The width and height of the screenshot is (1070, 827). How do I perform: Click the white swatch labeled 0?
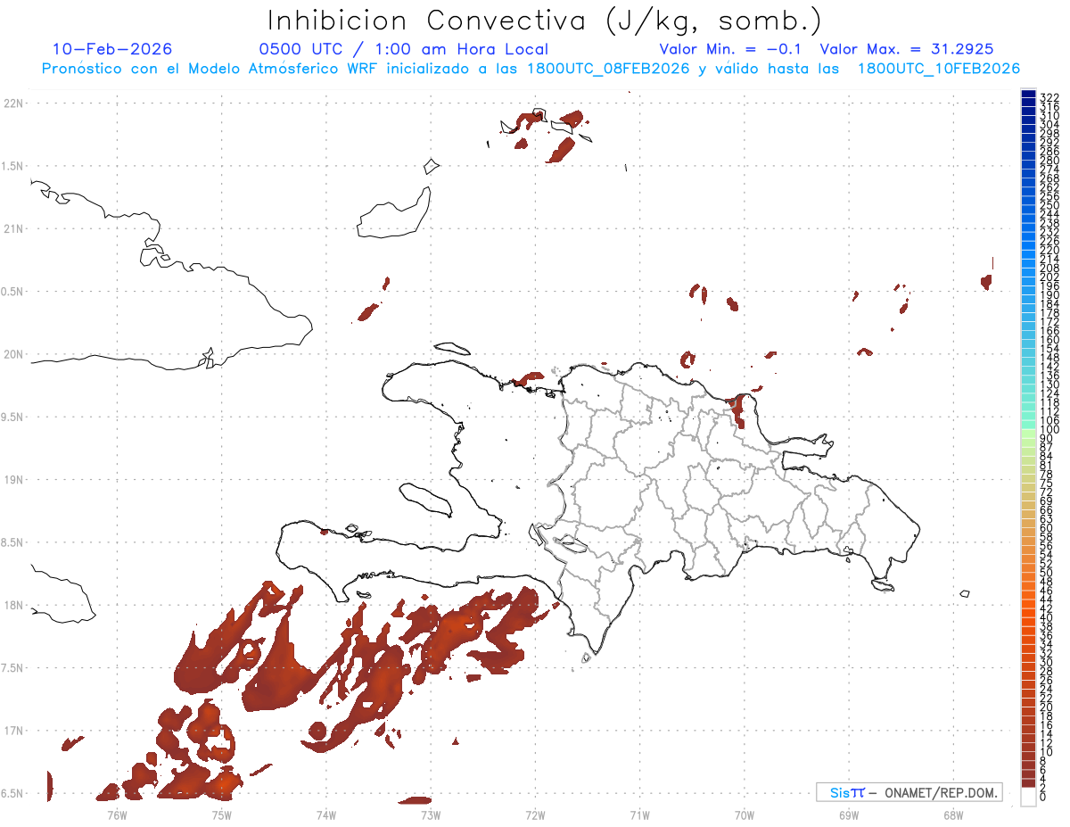pyautogui.click(x=1028, y=798)
